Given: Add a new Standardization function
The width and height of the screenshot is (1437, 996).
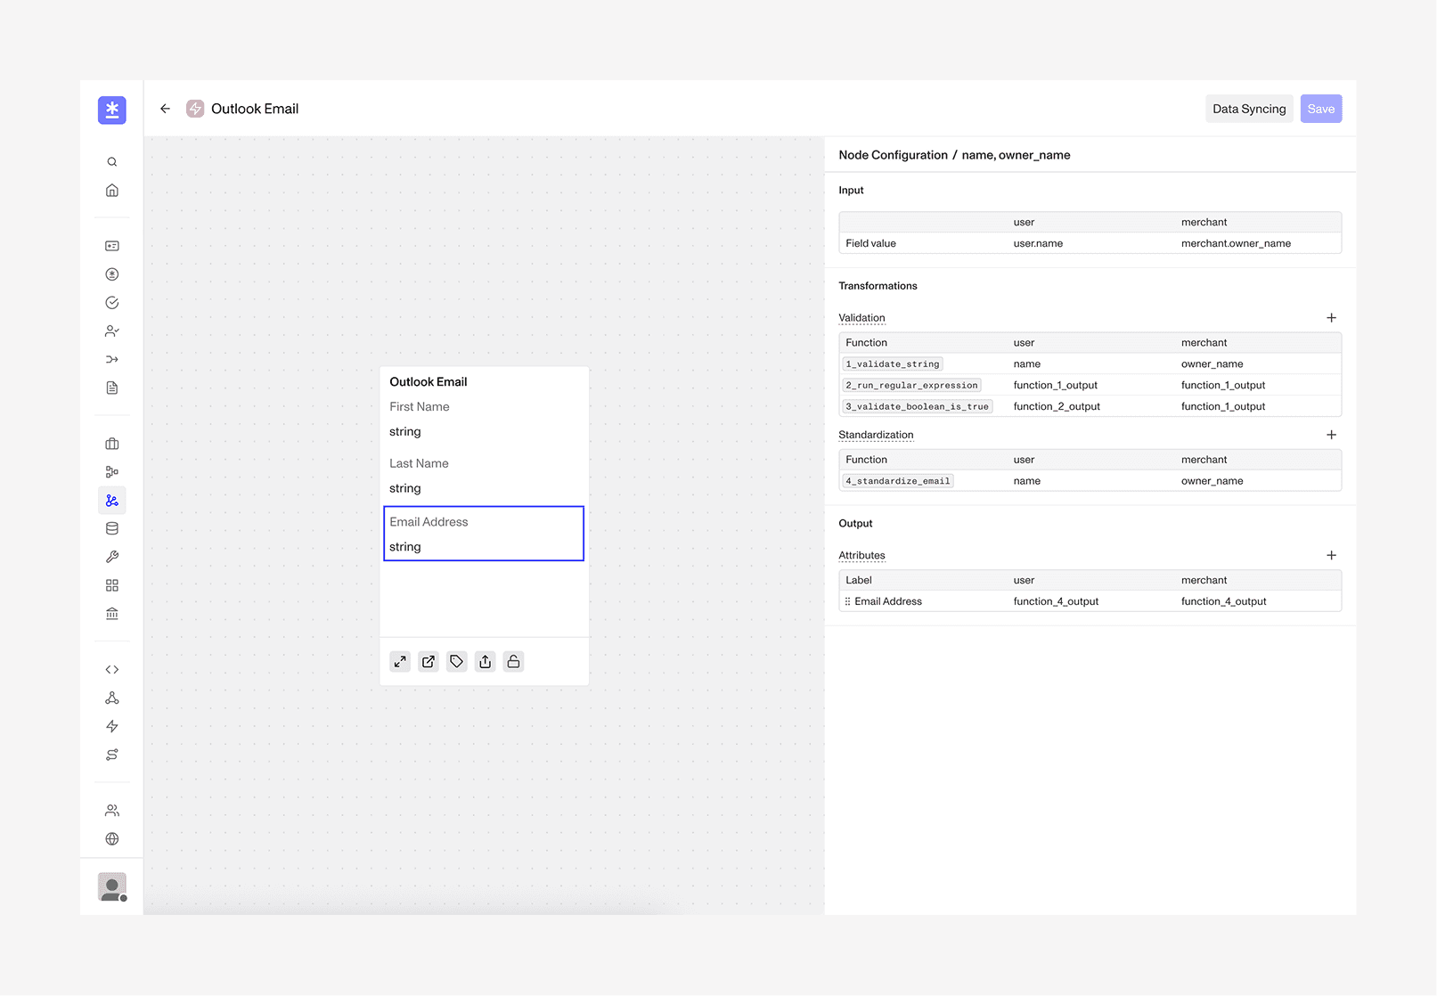Looking at the screenshot, I should [x=1331, y=435].
